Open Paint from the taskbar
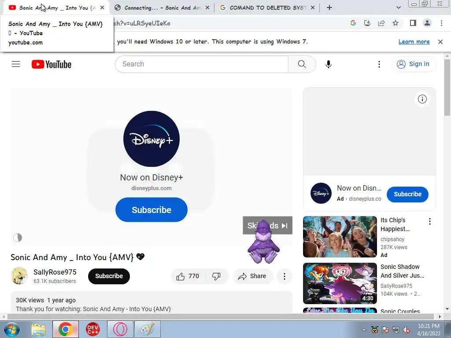Viewport: 451px width, 338px height. click(x=147, y=329)
